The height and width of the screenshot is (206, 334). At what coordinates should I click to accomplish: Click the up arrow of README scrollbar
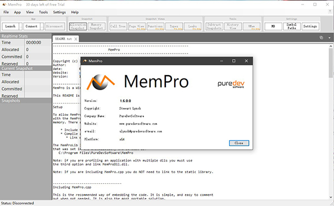pos(331,46)
